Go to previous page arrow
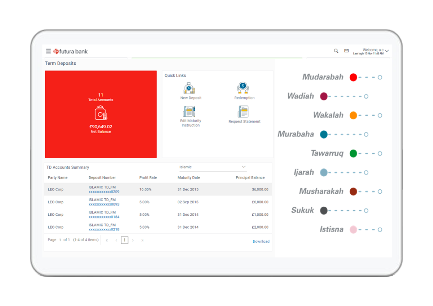Viewport: 433px width, 306px height. 116,240
